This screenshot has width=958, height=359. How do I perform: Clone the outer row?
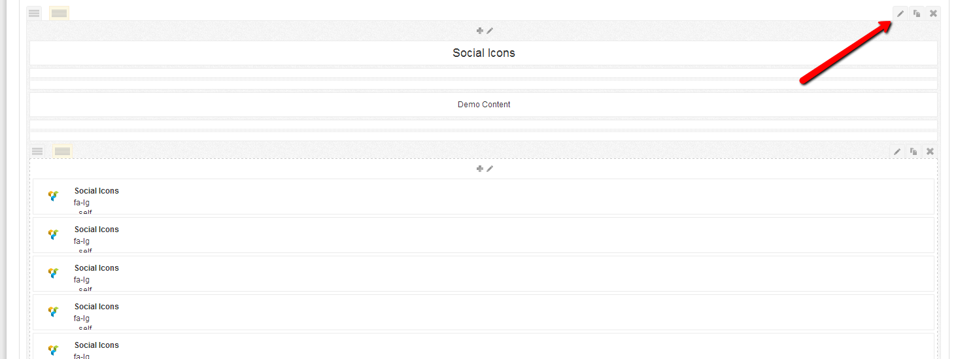917,13
